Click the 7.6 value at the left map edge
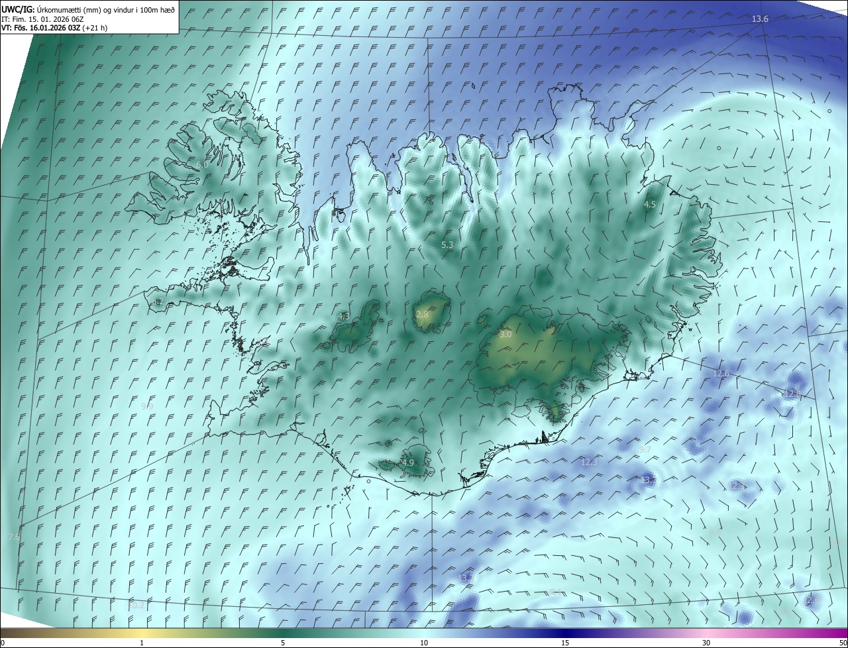 pos(14,537)
